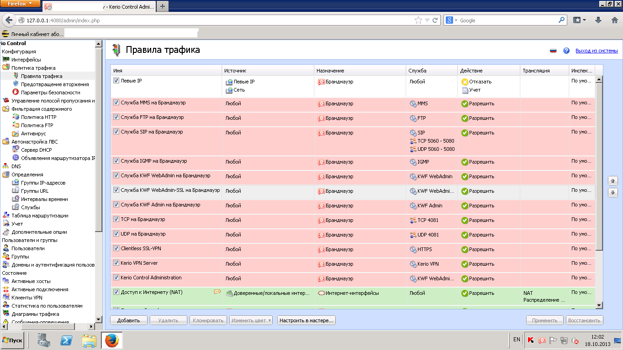The height and width of the screenshot is (350, 623).
Task: Uncheck the Левые IP rule checkbox
Action: tap(116, 81)
